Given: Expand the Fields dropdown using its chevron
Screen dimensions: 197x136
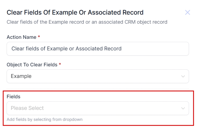Looking at the screenshot, I should (183, 108).
